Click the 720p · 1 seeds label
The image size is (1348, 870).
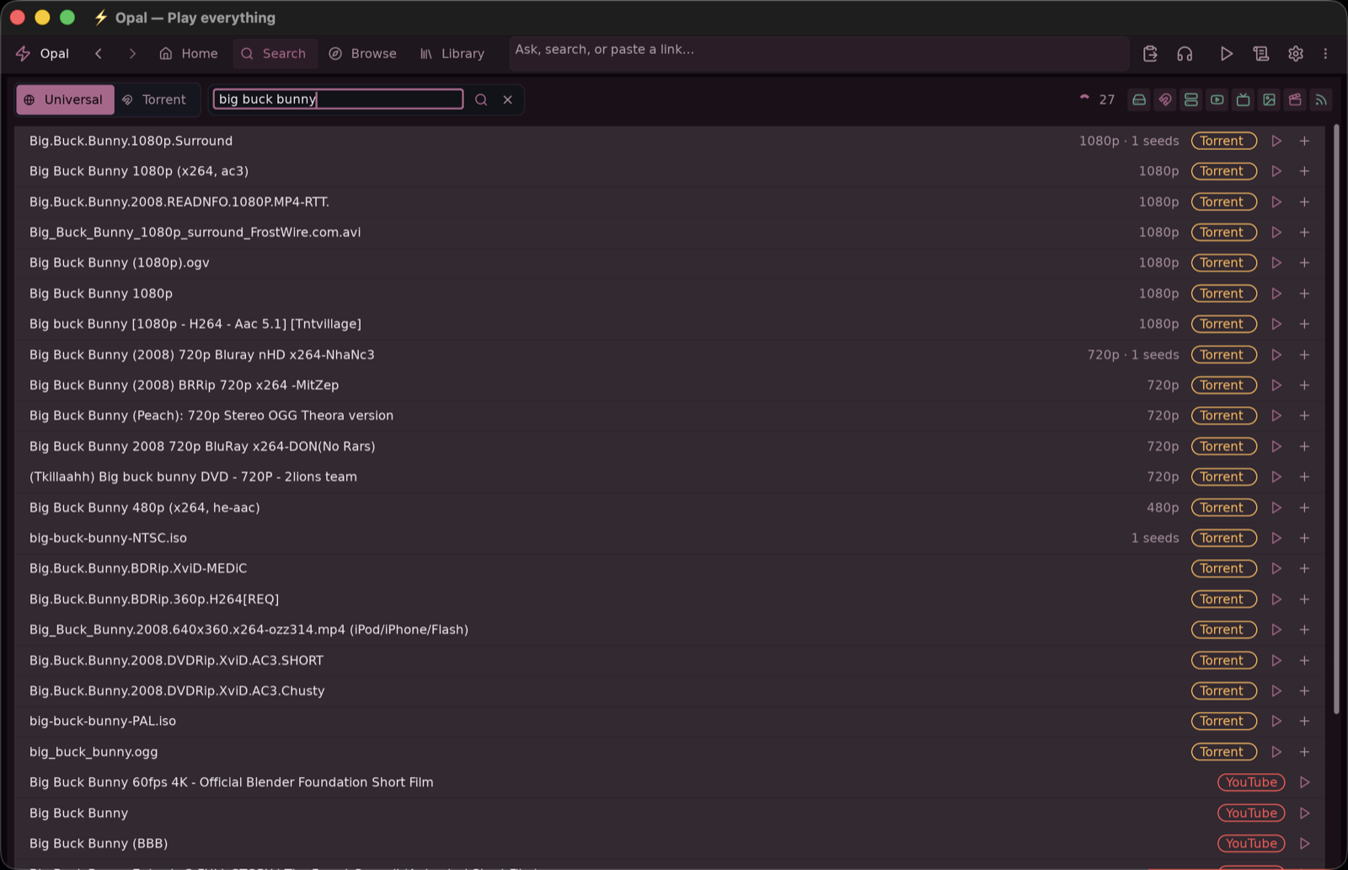point(1133,355)
